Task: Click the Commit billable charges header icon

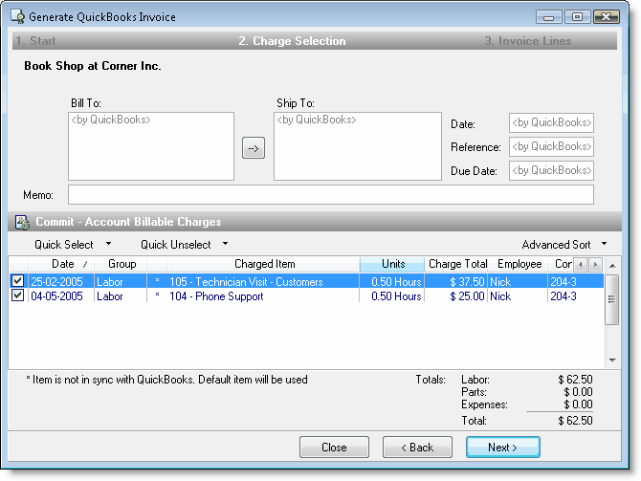Action: click(22, 222)
